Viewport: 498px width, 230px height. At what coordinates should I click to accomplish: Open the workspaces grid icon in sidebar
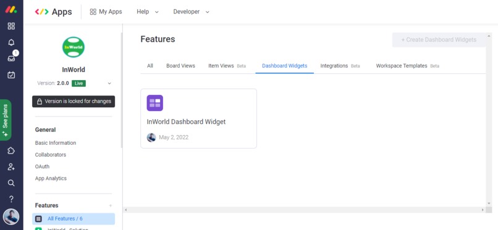(x=11, y=26)
